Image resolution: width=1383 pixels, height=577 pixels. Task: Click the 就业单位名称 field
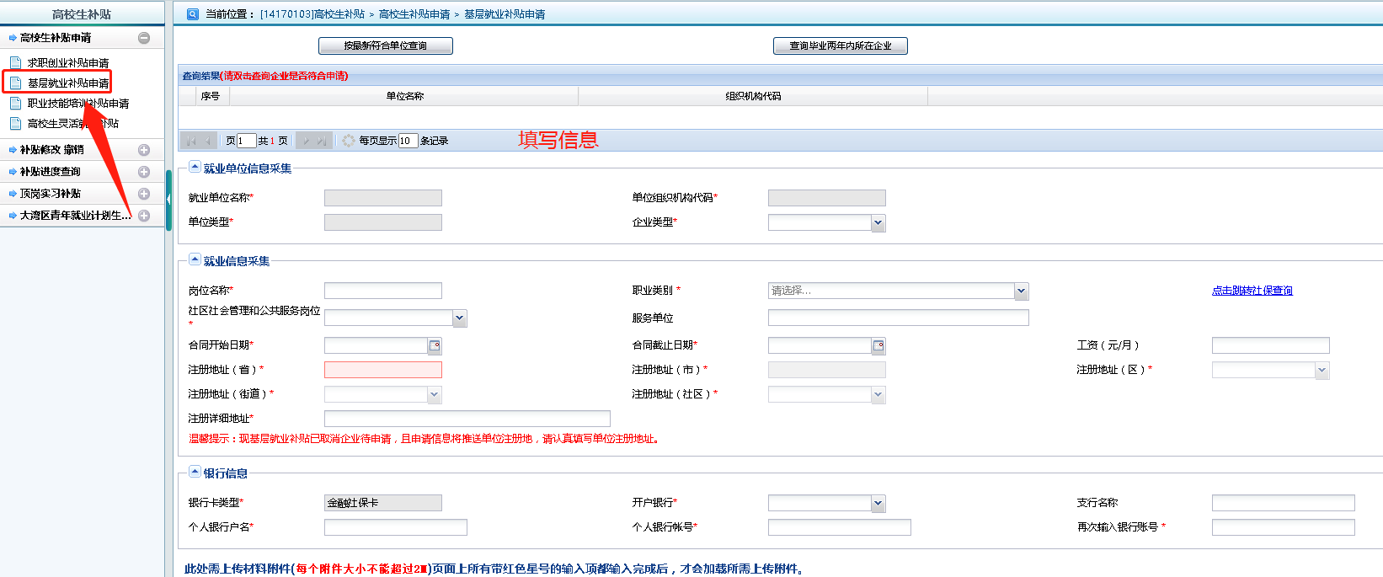(383, 198)
